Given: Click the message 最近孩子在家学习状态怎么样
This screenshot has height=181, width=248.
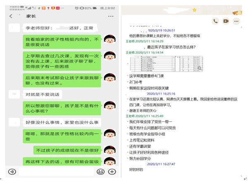Looking at the screenshot, I should coord(171,47).
